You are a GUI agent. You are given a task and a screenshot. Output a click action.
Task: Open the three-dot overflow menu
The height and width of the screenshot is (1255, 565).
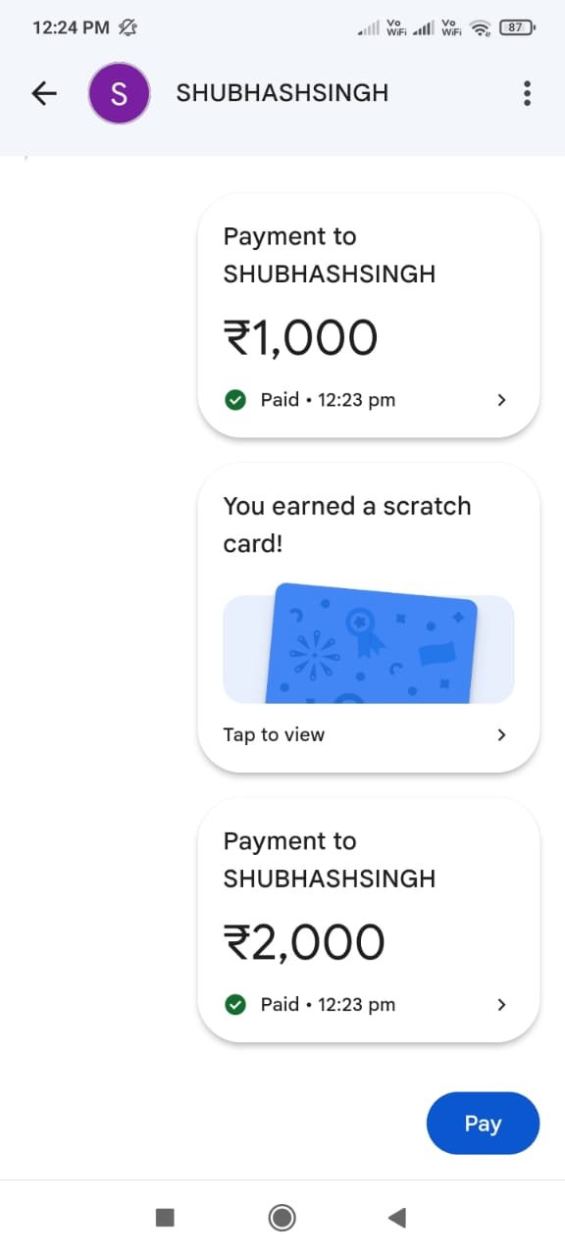527,93
